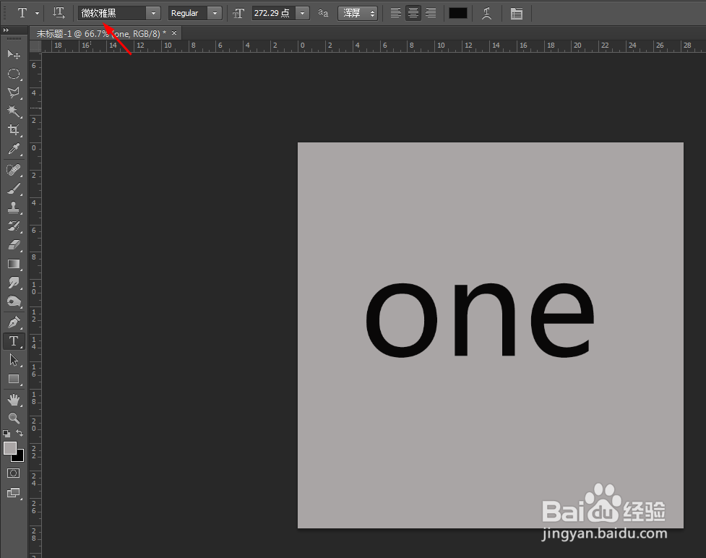Center align the text
706x558 pixels.
point(413,13)
